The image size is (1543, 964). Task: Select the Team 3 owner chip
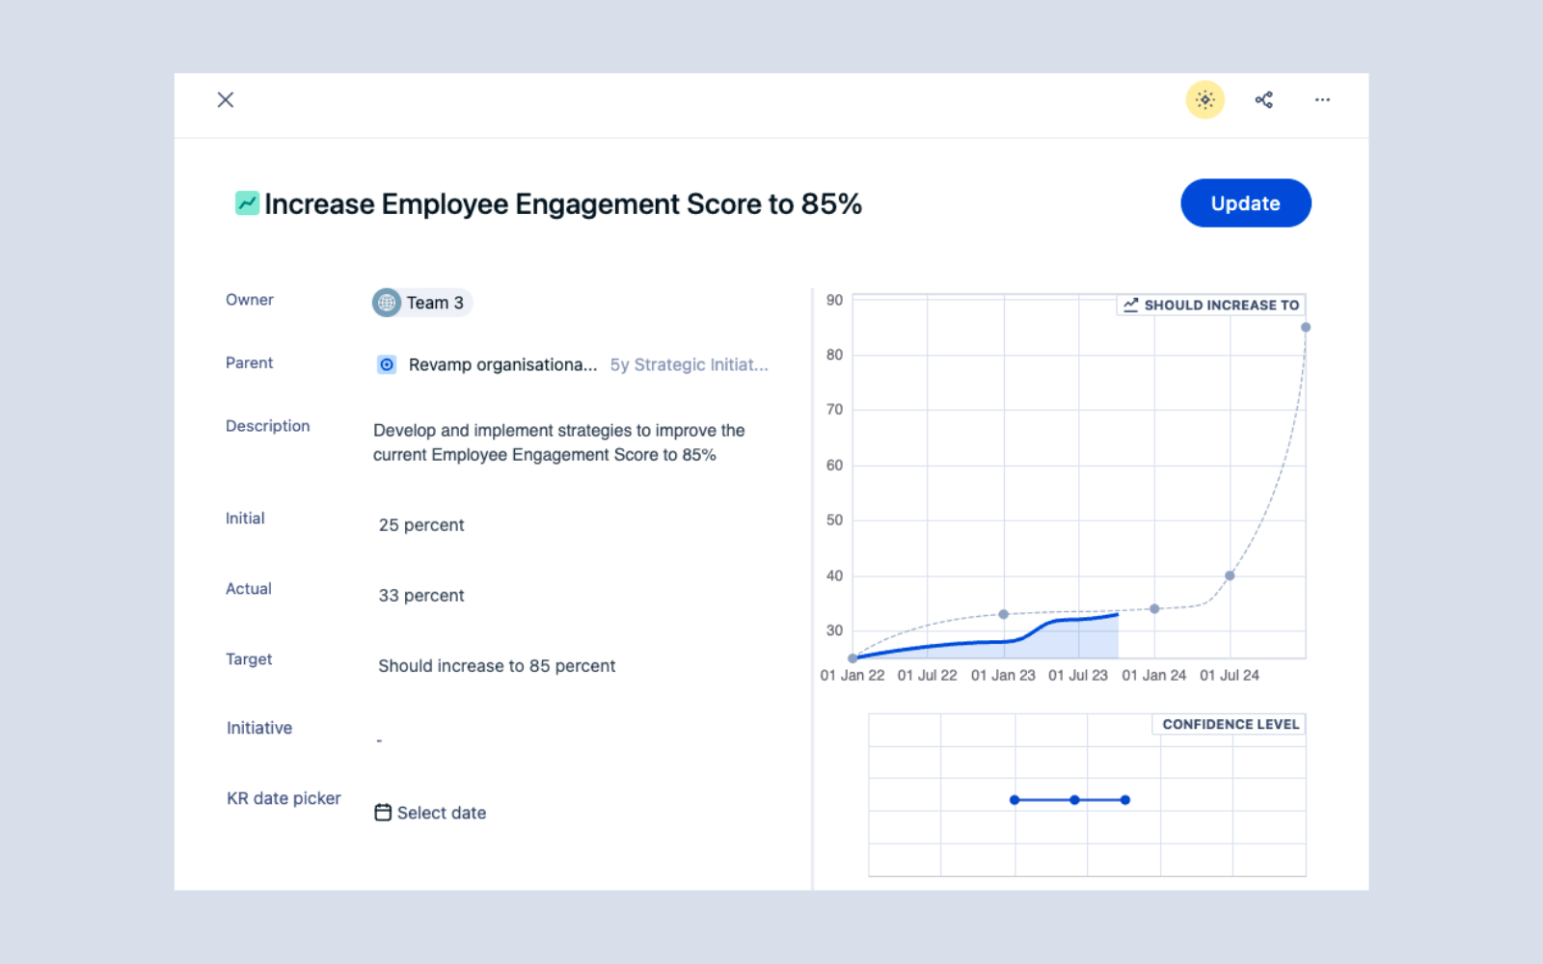(422, 303)
